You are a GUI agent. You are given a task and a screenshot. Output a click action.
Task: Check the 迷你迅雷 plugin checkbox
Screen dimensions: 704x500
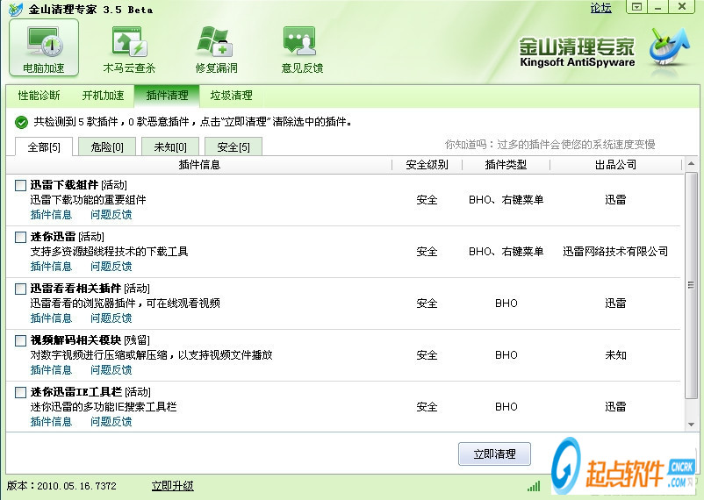[21, 237]
